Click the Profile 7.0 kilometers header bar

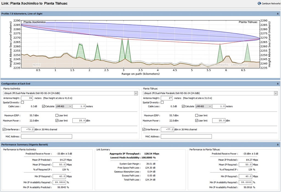tap(140, 14)
